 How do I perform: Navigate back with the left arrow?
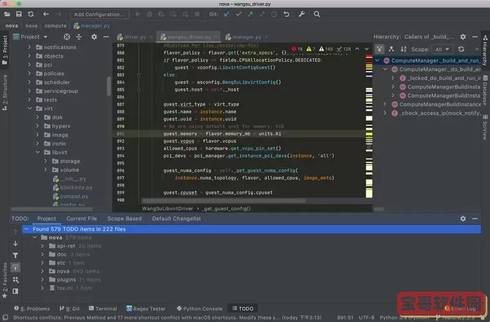point(46,14)
